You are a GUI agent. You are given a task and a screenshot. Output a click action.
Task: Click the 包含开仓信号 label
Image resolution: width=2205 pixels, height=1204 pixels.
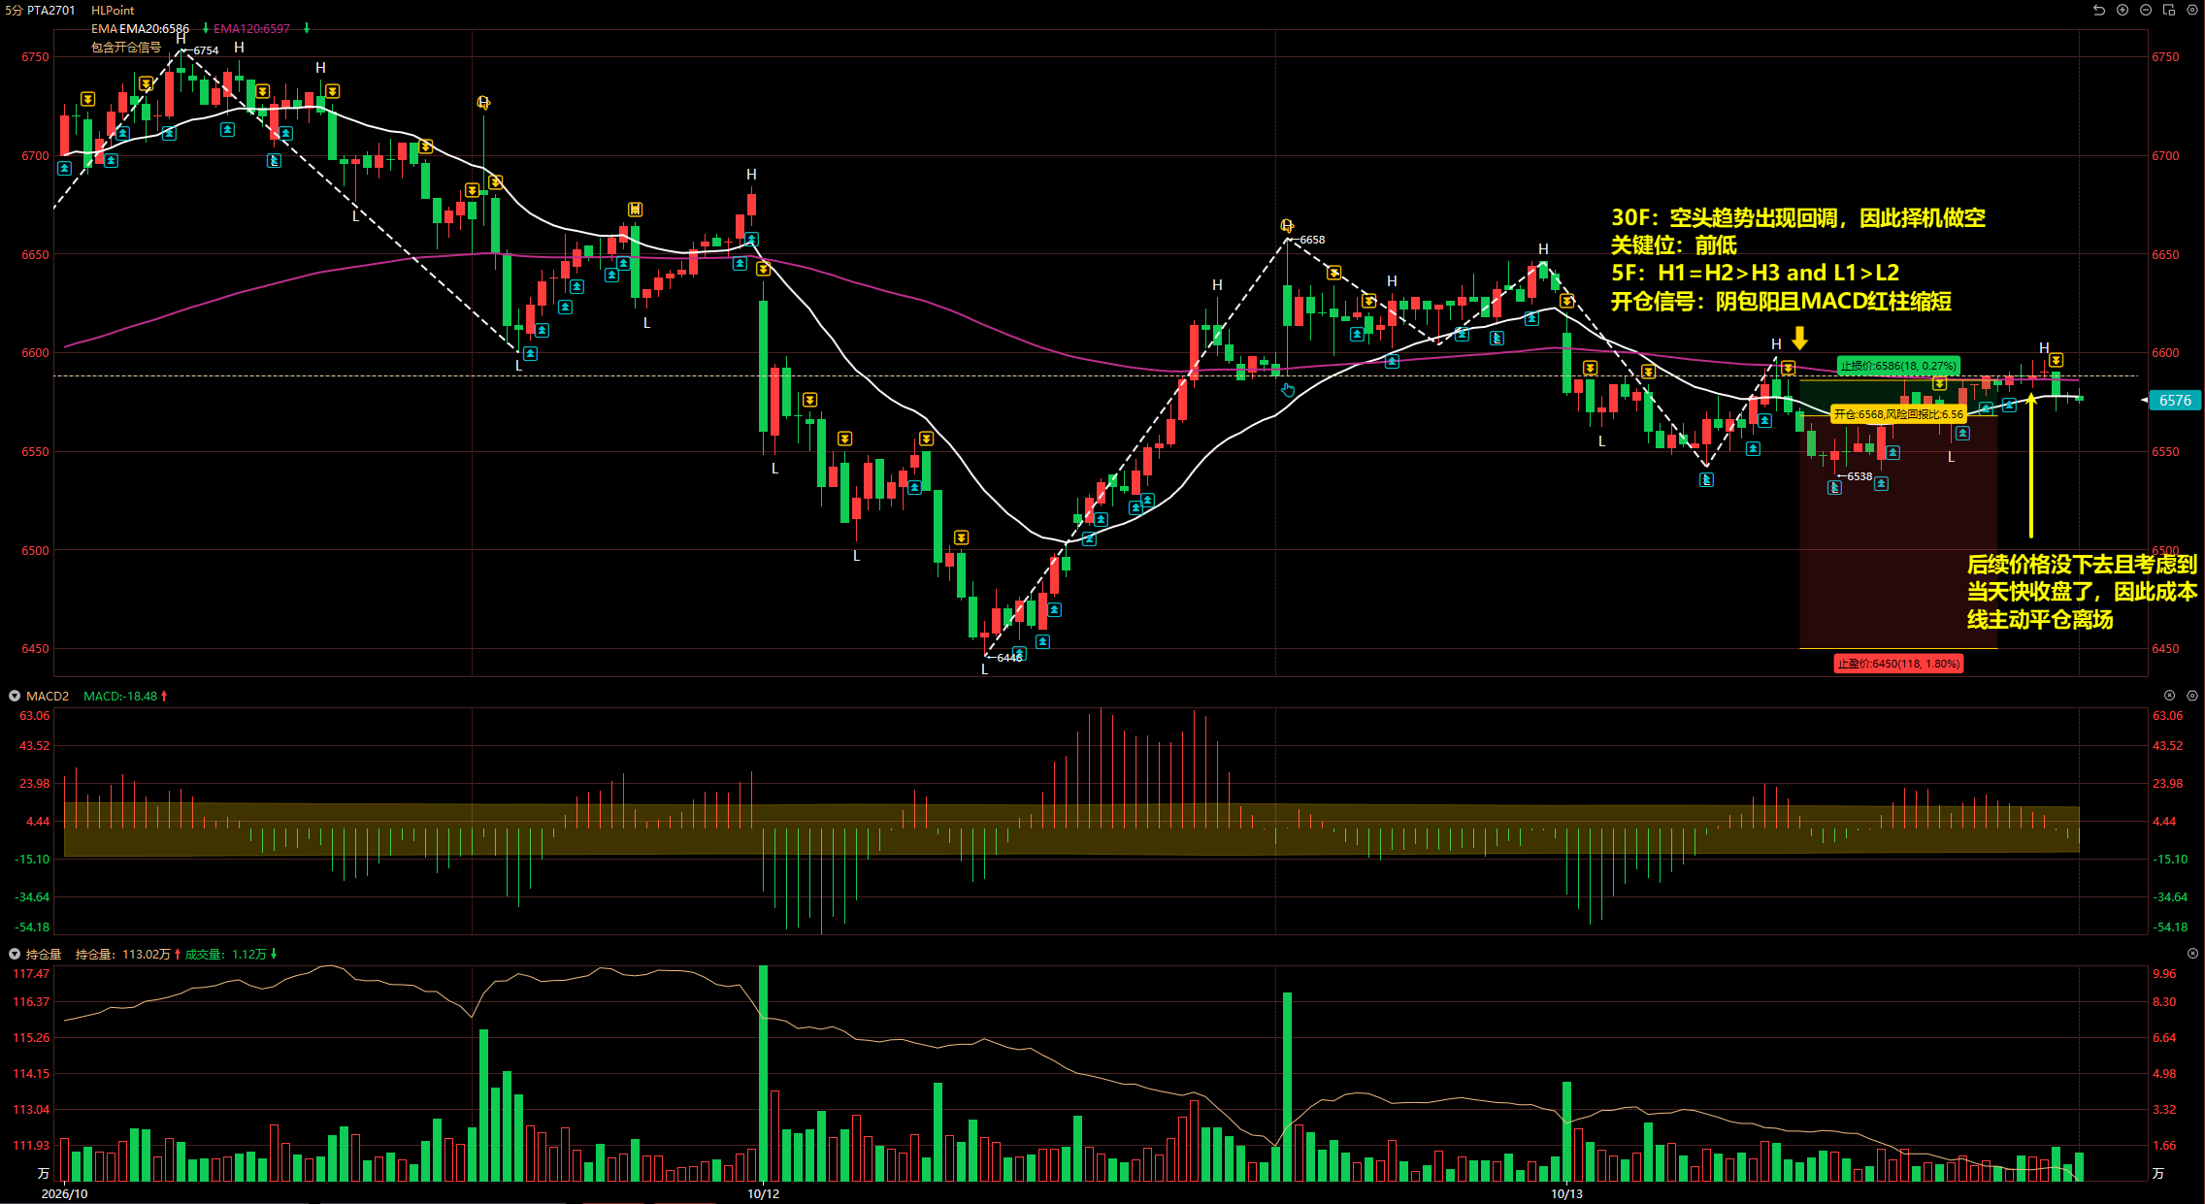point(126,47)
